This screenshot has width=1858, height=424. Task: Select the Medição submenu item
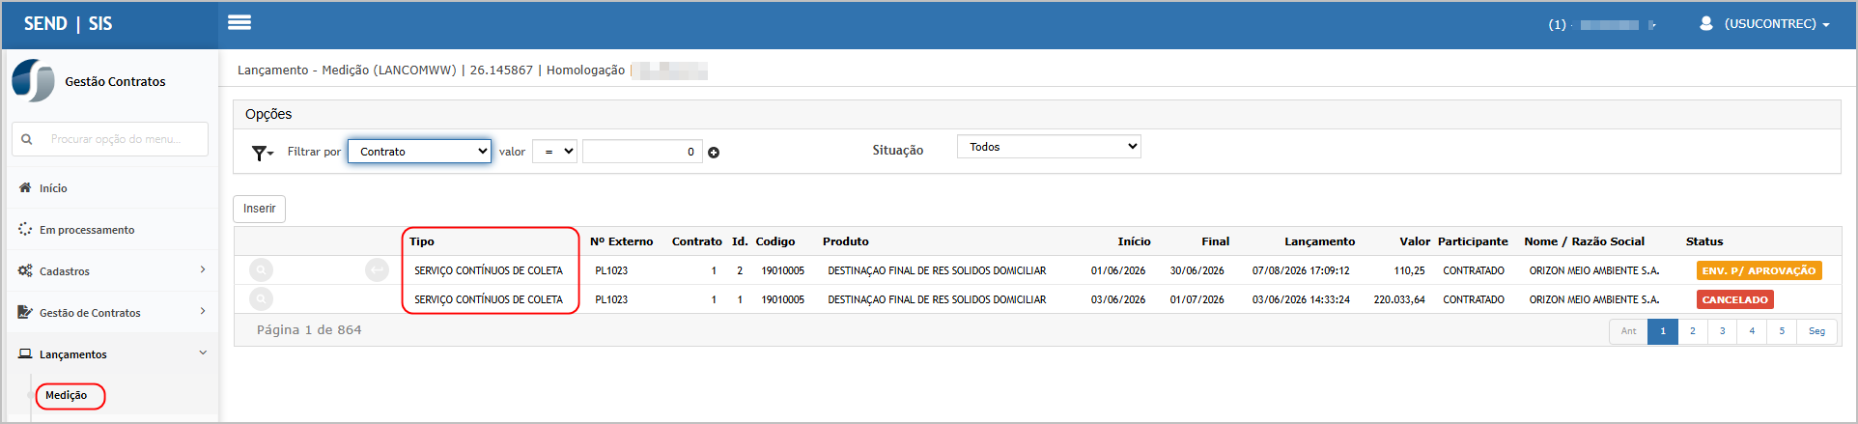point(66,395)
